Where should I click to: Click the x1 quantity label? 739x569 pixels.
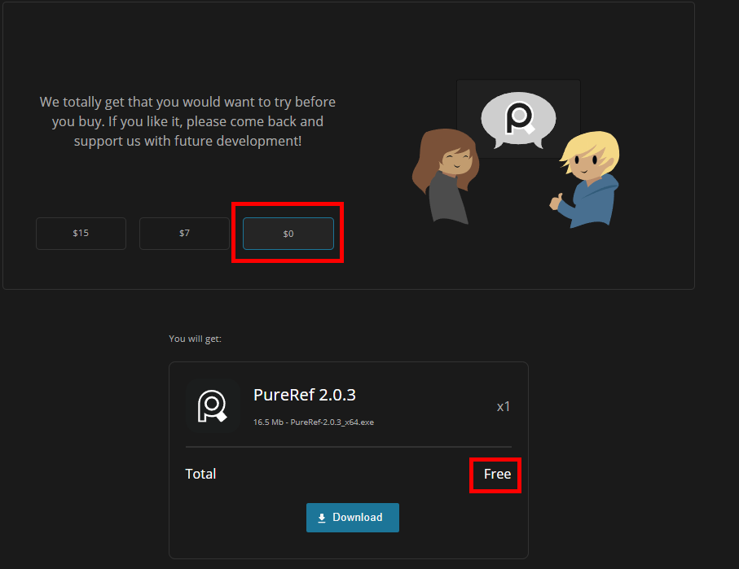504,406
